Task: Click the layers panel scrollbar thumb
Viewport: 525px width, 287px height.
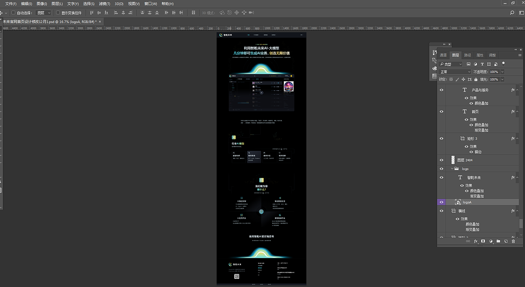Action: click(521, 223)
